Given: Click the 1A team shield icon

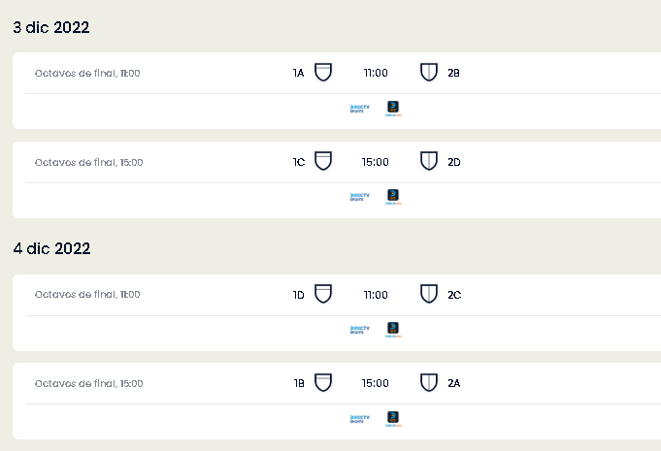Looking at the screenshot, I should coord(323,72).
